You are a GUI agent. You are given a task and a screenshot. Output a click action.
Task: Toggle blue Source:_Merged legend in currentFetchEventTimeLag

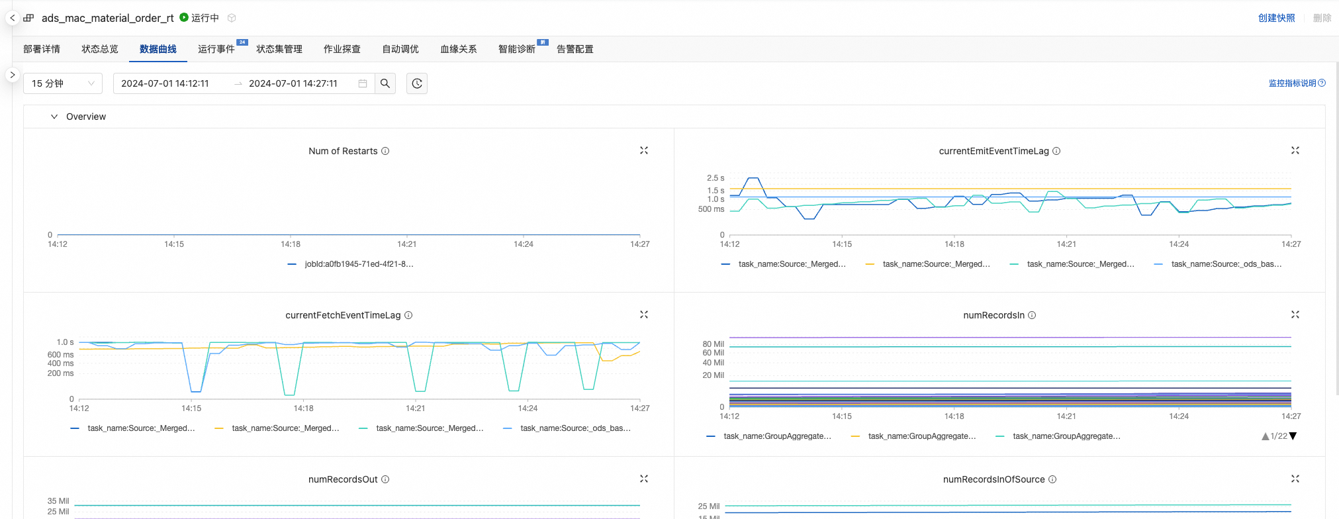click(132, 428)
